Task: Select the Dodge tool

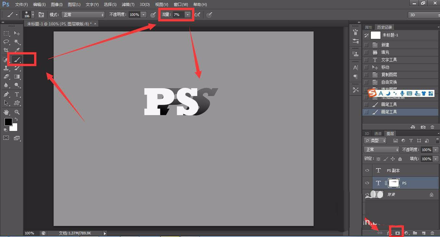Action: (17, 85)
